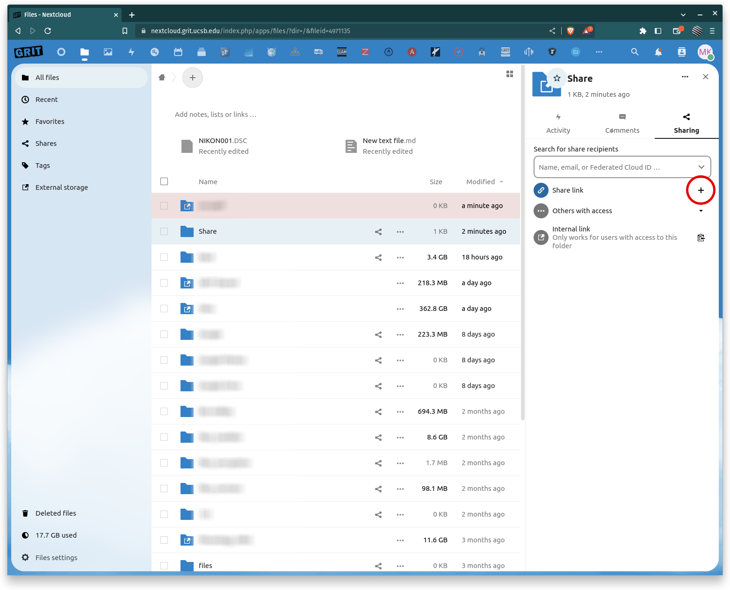Tick the checkbox for the files folder
Image resolution: width=730 pixels, height=590 pixels.
(x=164, y=566)
